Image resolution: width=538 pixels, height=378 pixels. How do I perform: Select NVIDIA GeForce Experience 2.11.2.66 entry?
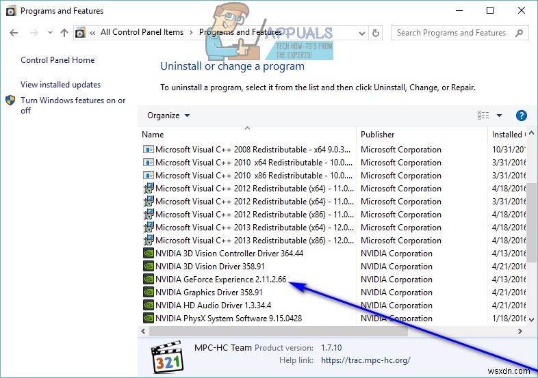(x=220, y=280)
